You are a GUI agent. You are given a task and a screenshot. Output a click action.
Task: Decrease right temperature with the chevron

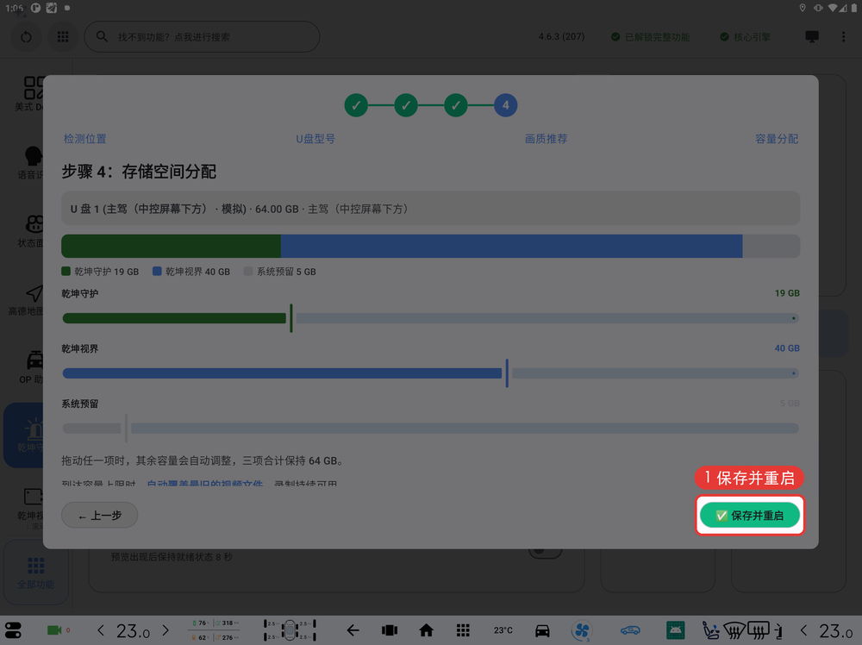point(803,630)
